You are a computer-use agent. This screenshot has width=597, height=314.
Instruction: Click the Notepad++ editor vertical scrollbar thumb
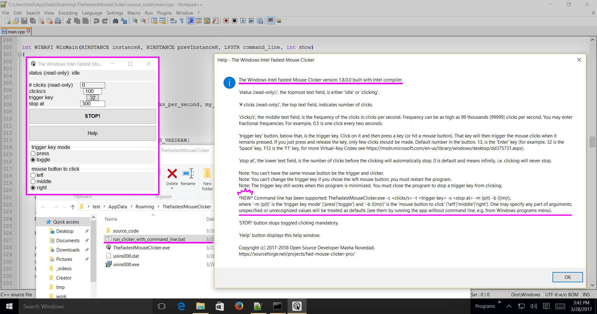592,142
